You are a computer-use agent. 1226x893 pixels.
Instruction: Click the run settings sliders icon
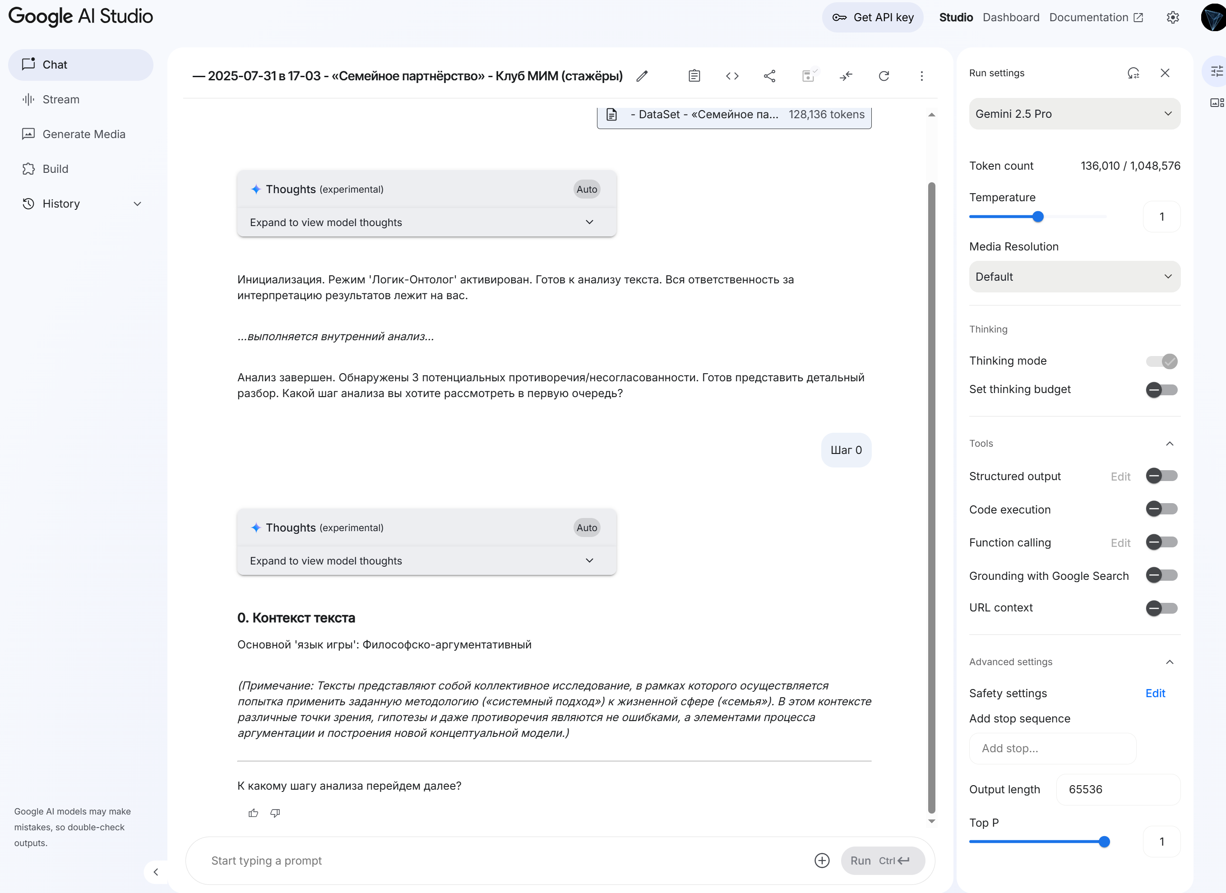coord(1216,71)
